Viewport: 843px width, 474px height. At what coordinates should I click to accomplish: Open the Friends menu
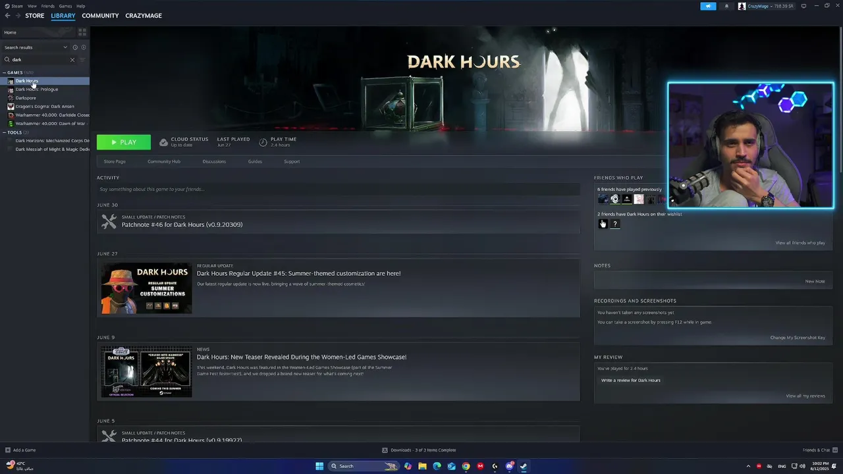click(47, 6)
